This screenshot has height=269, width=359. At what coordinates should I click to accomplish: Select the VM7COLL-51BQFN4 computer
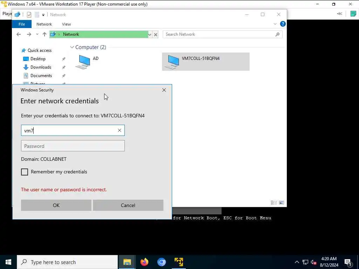206,62
